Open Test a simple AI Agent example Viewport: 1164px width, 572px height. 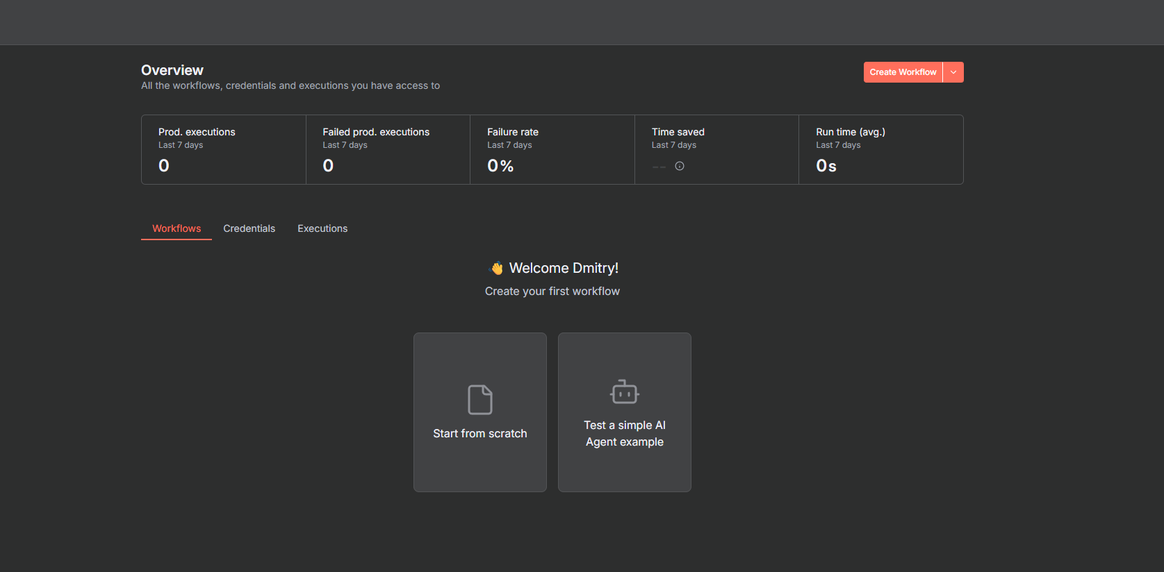coord(625,433)
